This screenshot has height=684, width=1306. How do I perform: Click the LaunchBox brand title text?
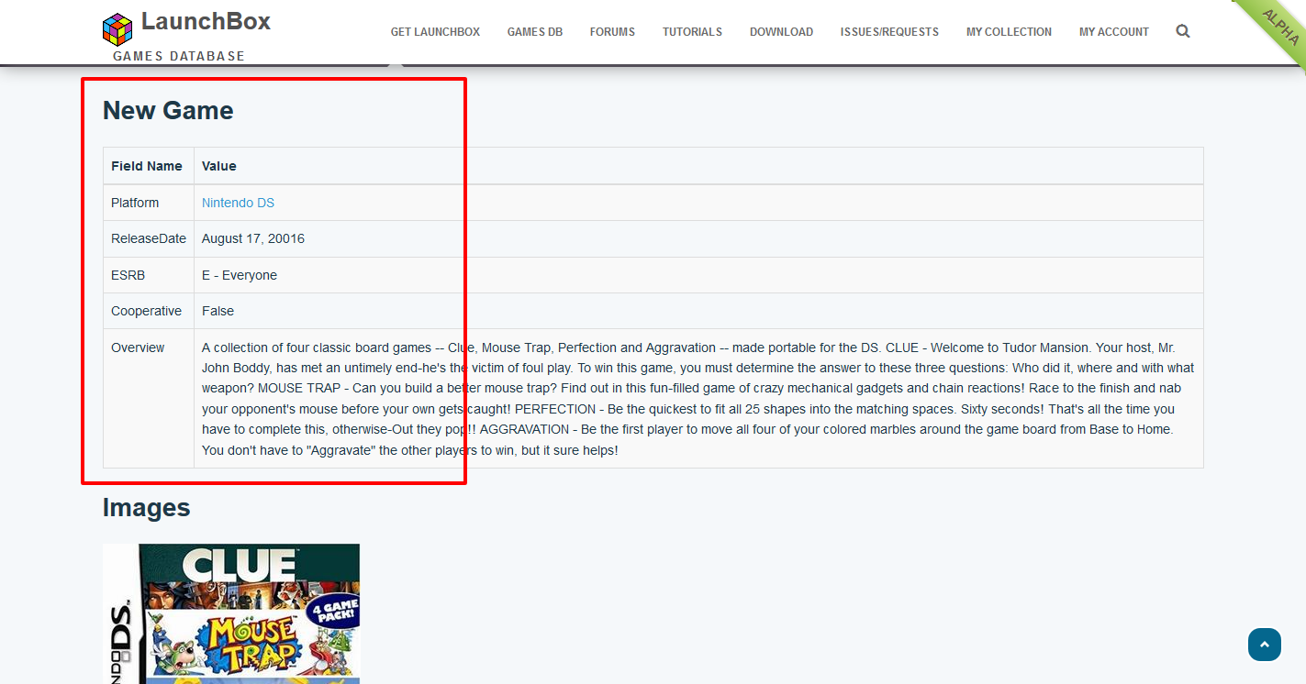tap(206, 21)
